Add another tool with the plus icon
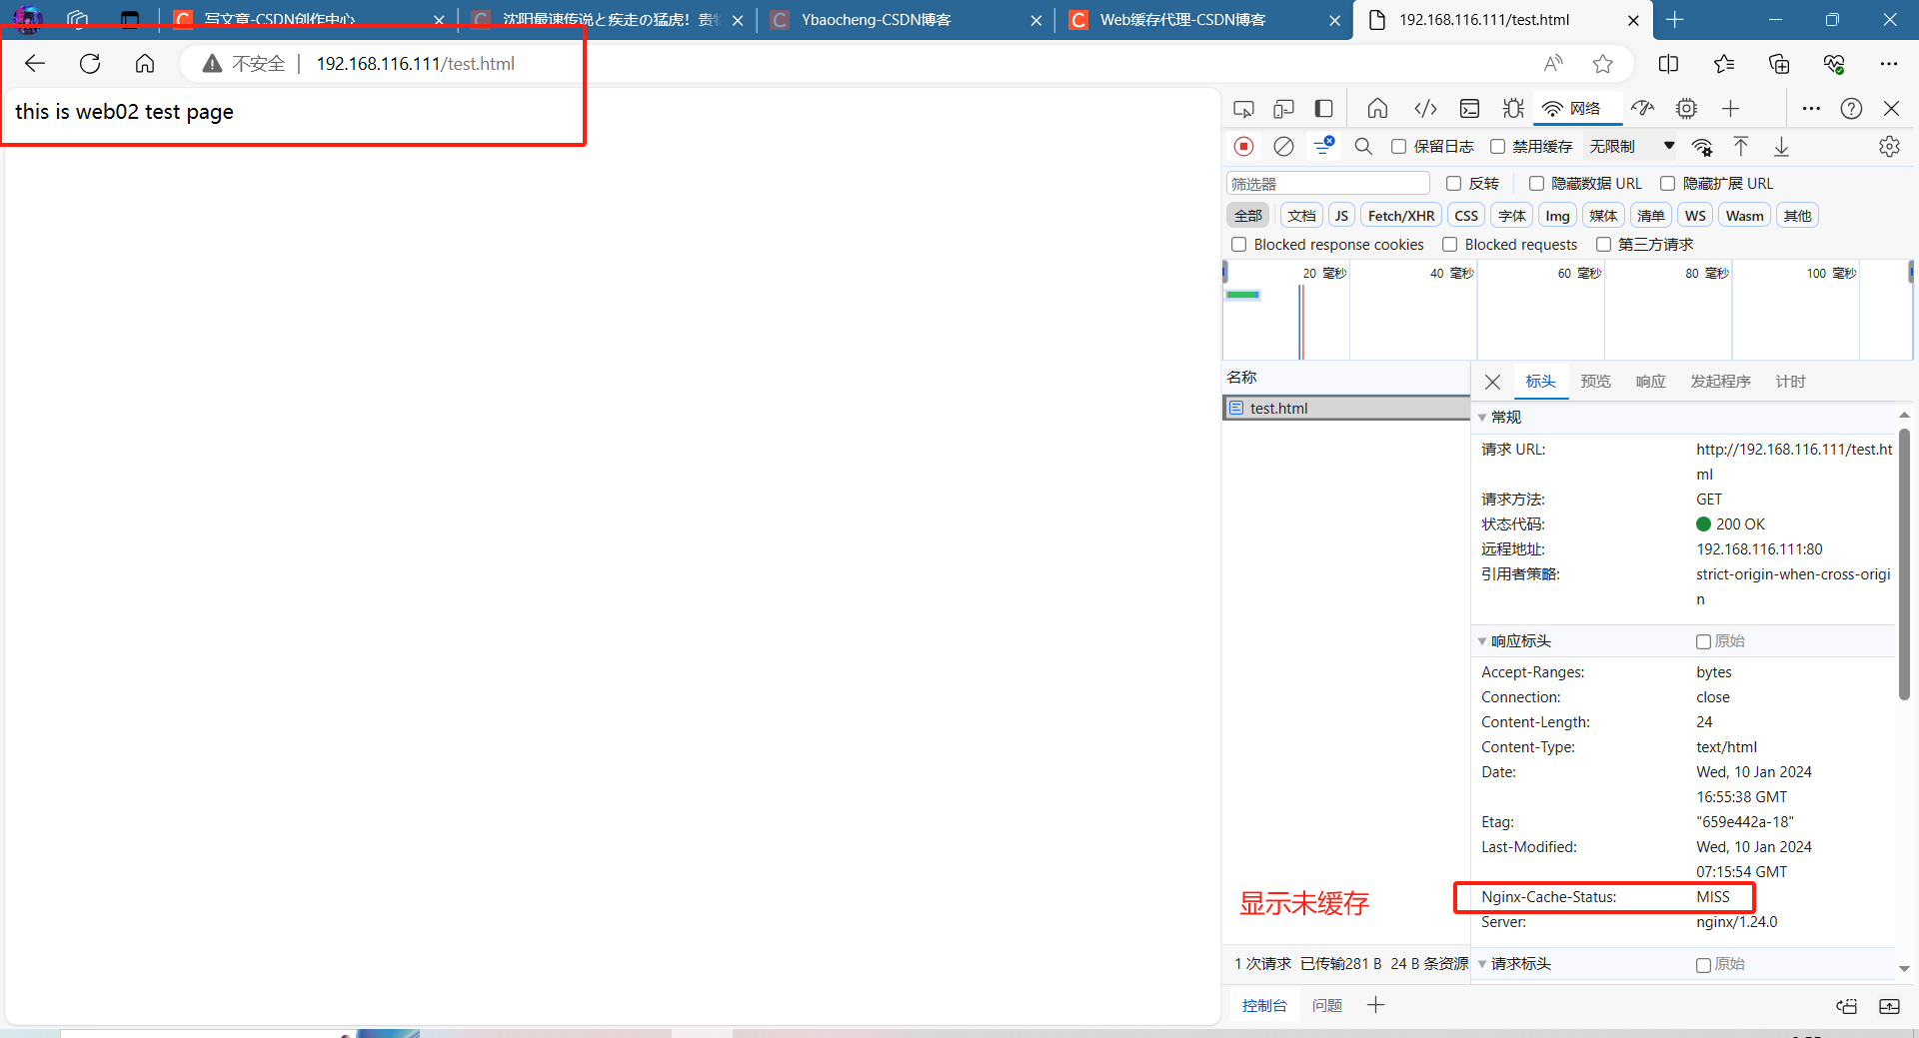The image size is (1919, 1038). (x=1731, y=109)
